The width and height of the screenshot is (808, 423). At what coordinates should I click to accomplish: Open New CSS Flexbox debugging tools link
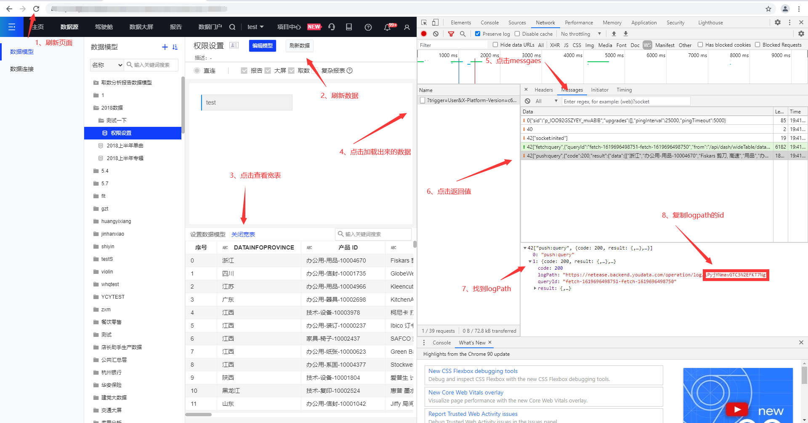pos(473,371)
